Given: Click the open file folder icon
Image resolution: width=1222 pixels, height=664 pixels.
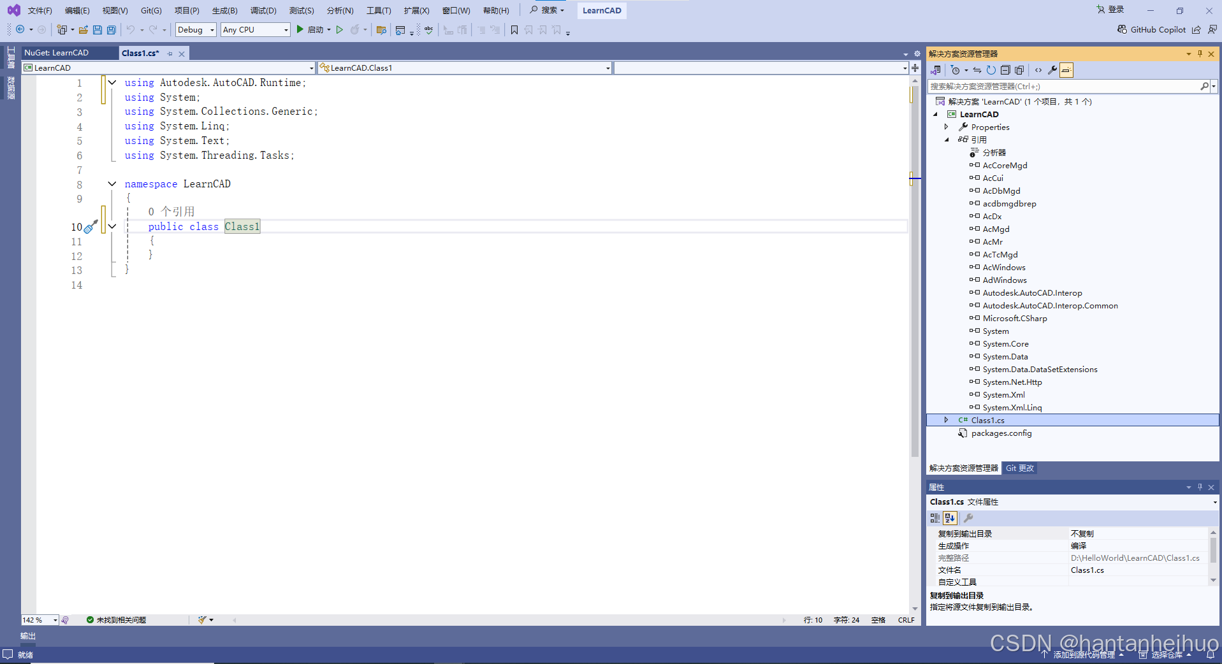Looking at the screenshot, I should [84, 29].
